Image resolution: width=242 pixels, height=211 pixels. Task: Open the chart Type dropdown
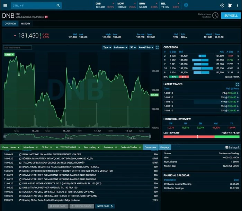coord(107,47)
